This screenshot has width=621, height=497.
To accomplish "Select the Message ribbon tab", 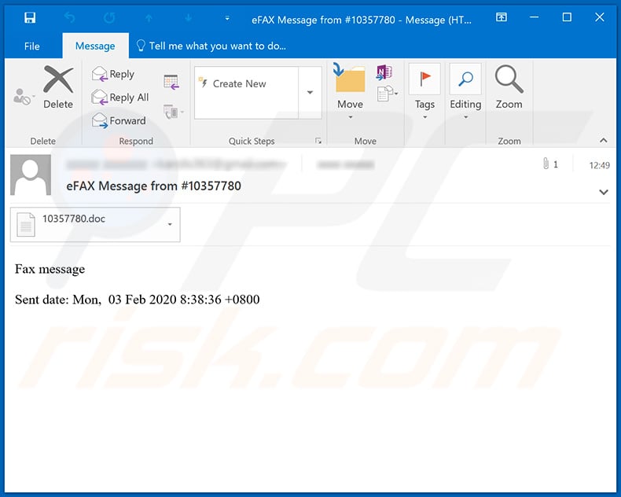I will click(x=95, y=46).
